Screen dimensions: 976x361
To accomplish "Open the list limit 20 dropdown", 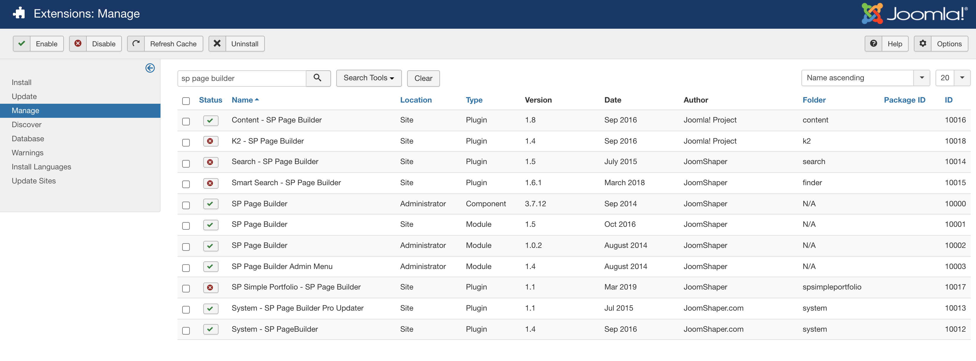I will coord(953,78).
